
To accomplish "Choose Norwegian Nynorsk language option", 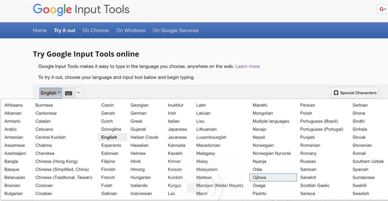I will coord(272,153).
